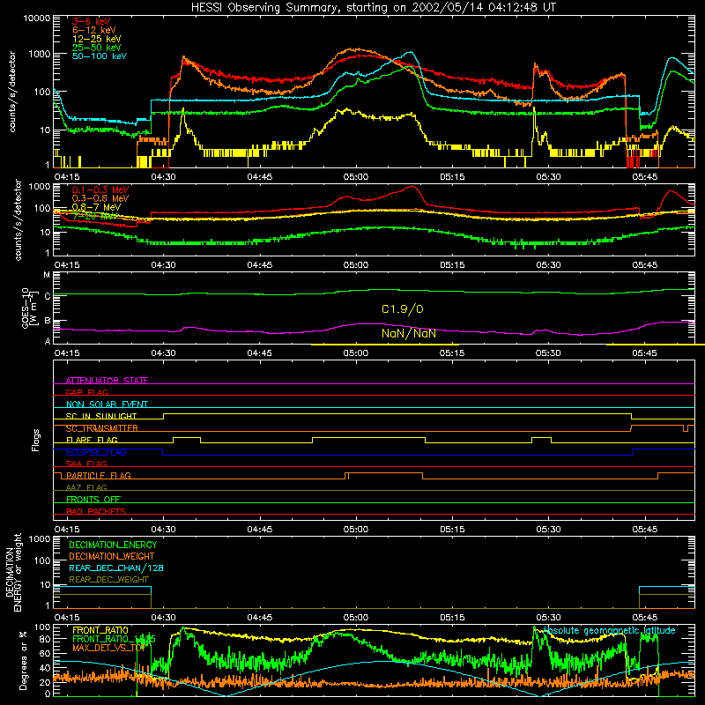Select the orange "MAX_DET_VS_TOT" legend label
705x705 pixels.
tap(108, 648)
